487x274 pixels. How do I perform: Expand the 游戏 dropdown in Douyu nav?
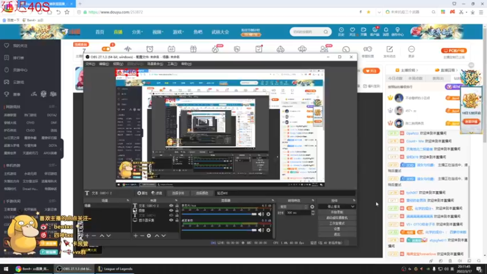[x=178, y=32]
